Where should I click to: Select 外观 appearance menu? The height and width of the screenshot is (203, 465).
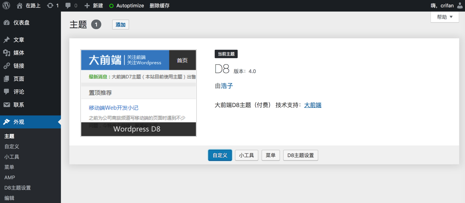tap(30, 122)
